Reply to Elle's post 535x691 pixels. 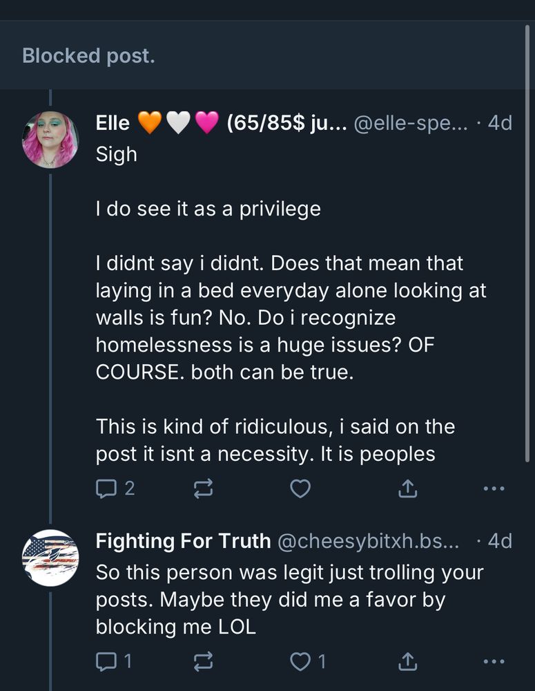[x=106, y=489]
